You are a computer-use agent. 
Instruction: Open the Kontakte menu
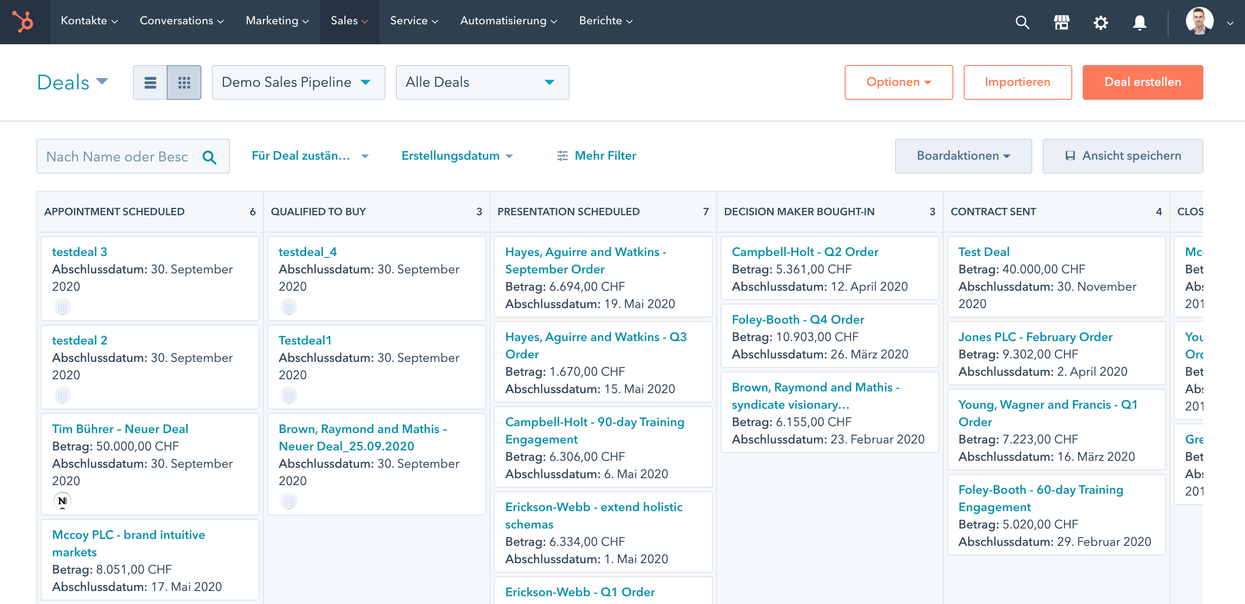click(x=89, y=21)
